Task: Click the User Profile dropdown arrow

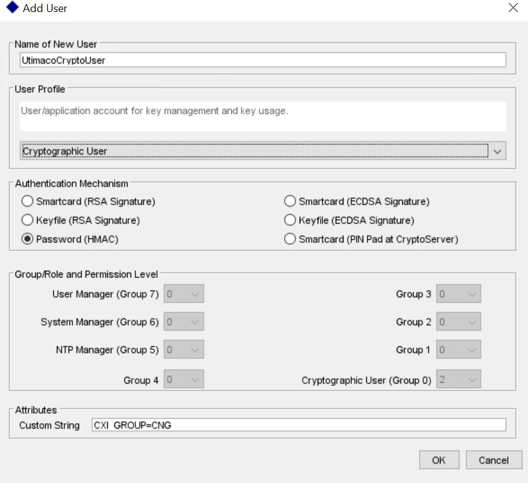Action: [497, 151]
